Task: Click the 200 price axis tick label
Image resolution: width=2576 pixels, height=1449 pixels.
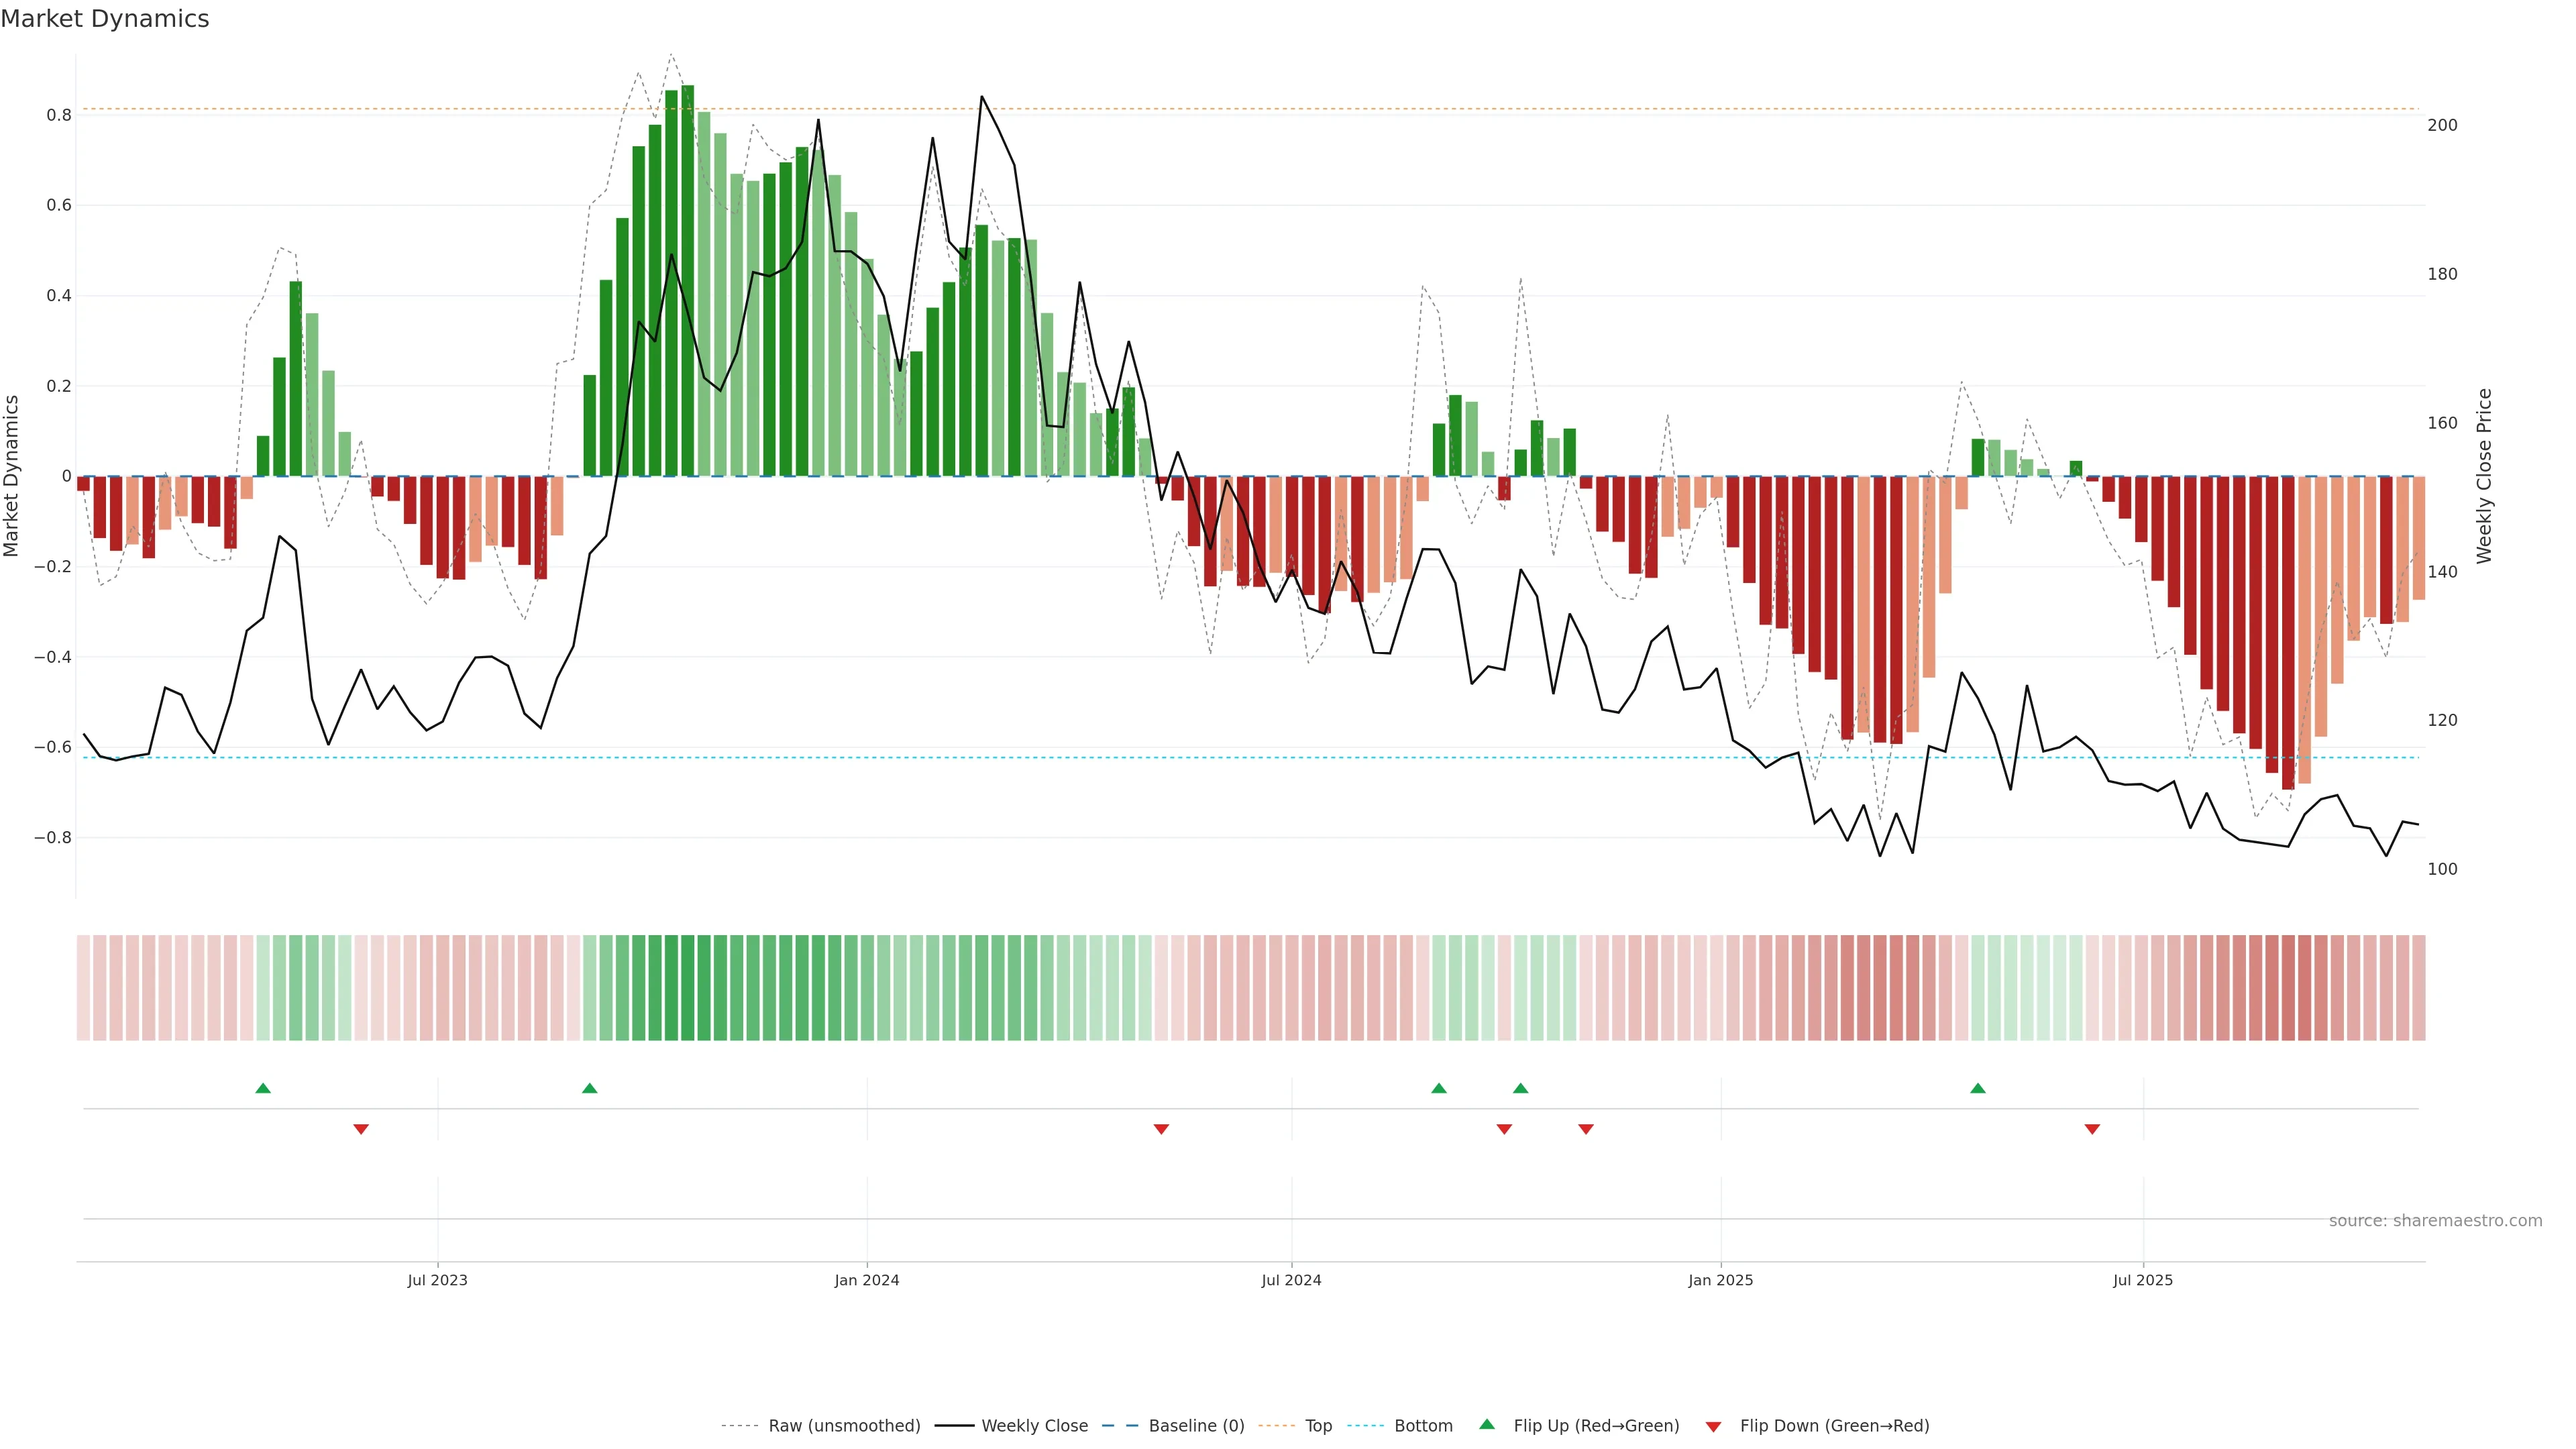Action: click(x=2442, y=125)
